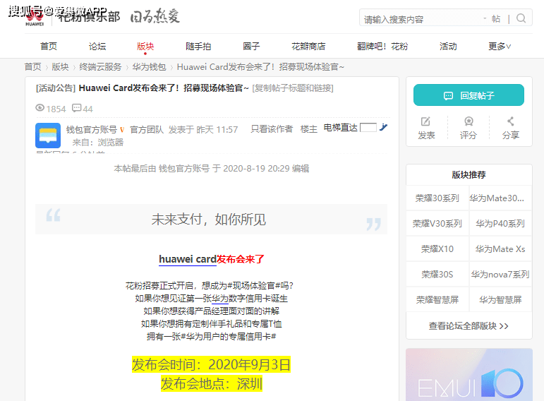Click the reply count comment icon
Screen dimensions: 544x401
(x=76, y=108)
